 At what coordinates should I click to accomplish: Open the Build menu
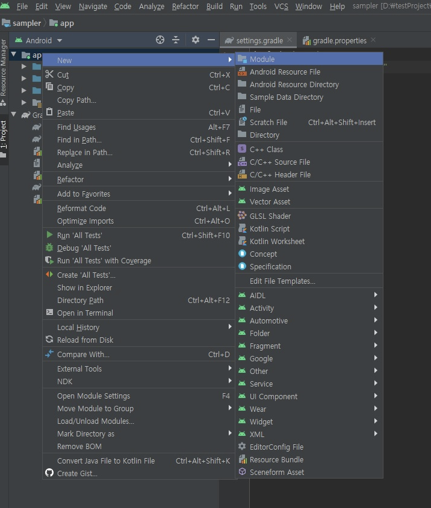214,6
